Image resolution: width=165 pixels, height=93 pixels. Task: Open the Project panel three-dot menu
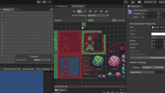124,90
